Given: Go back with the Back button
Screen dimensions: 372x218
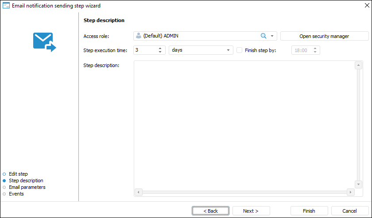Looking at the screenshot, I should (210, 211).
